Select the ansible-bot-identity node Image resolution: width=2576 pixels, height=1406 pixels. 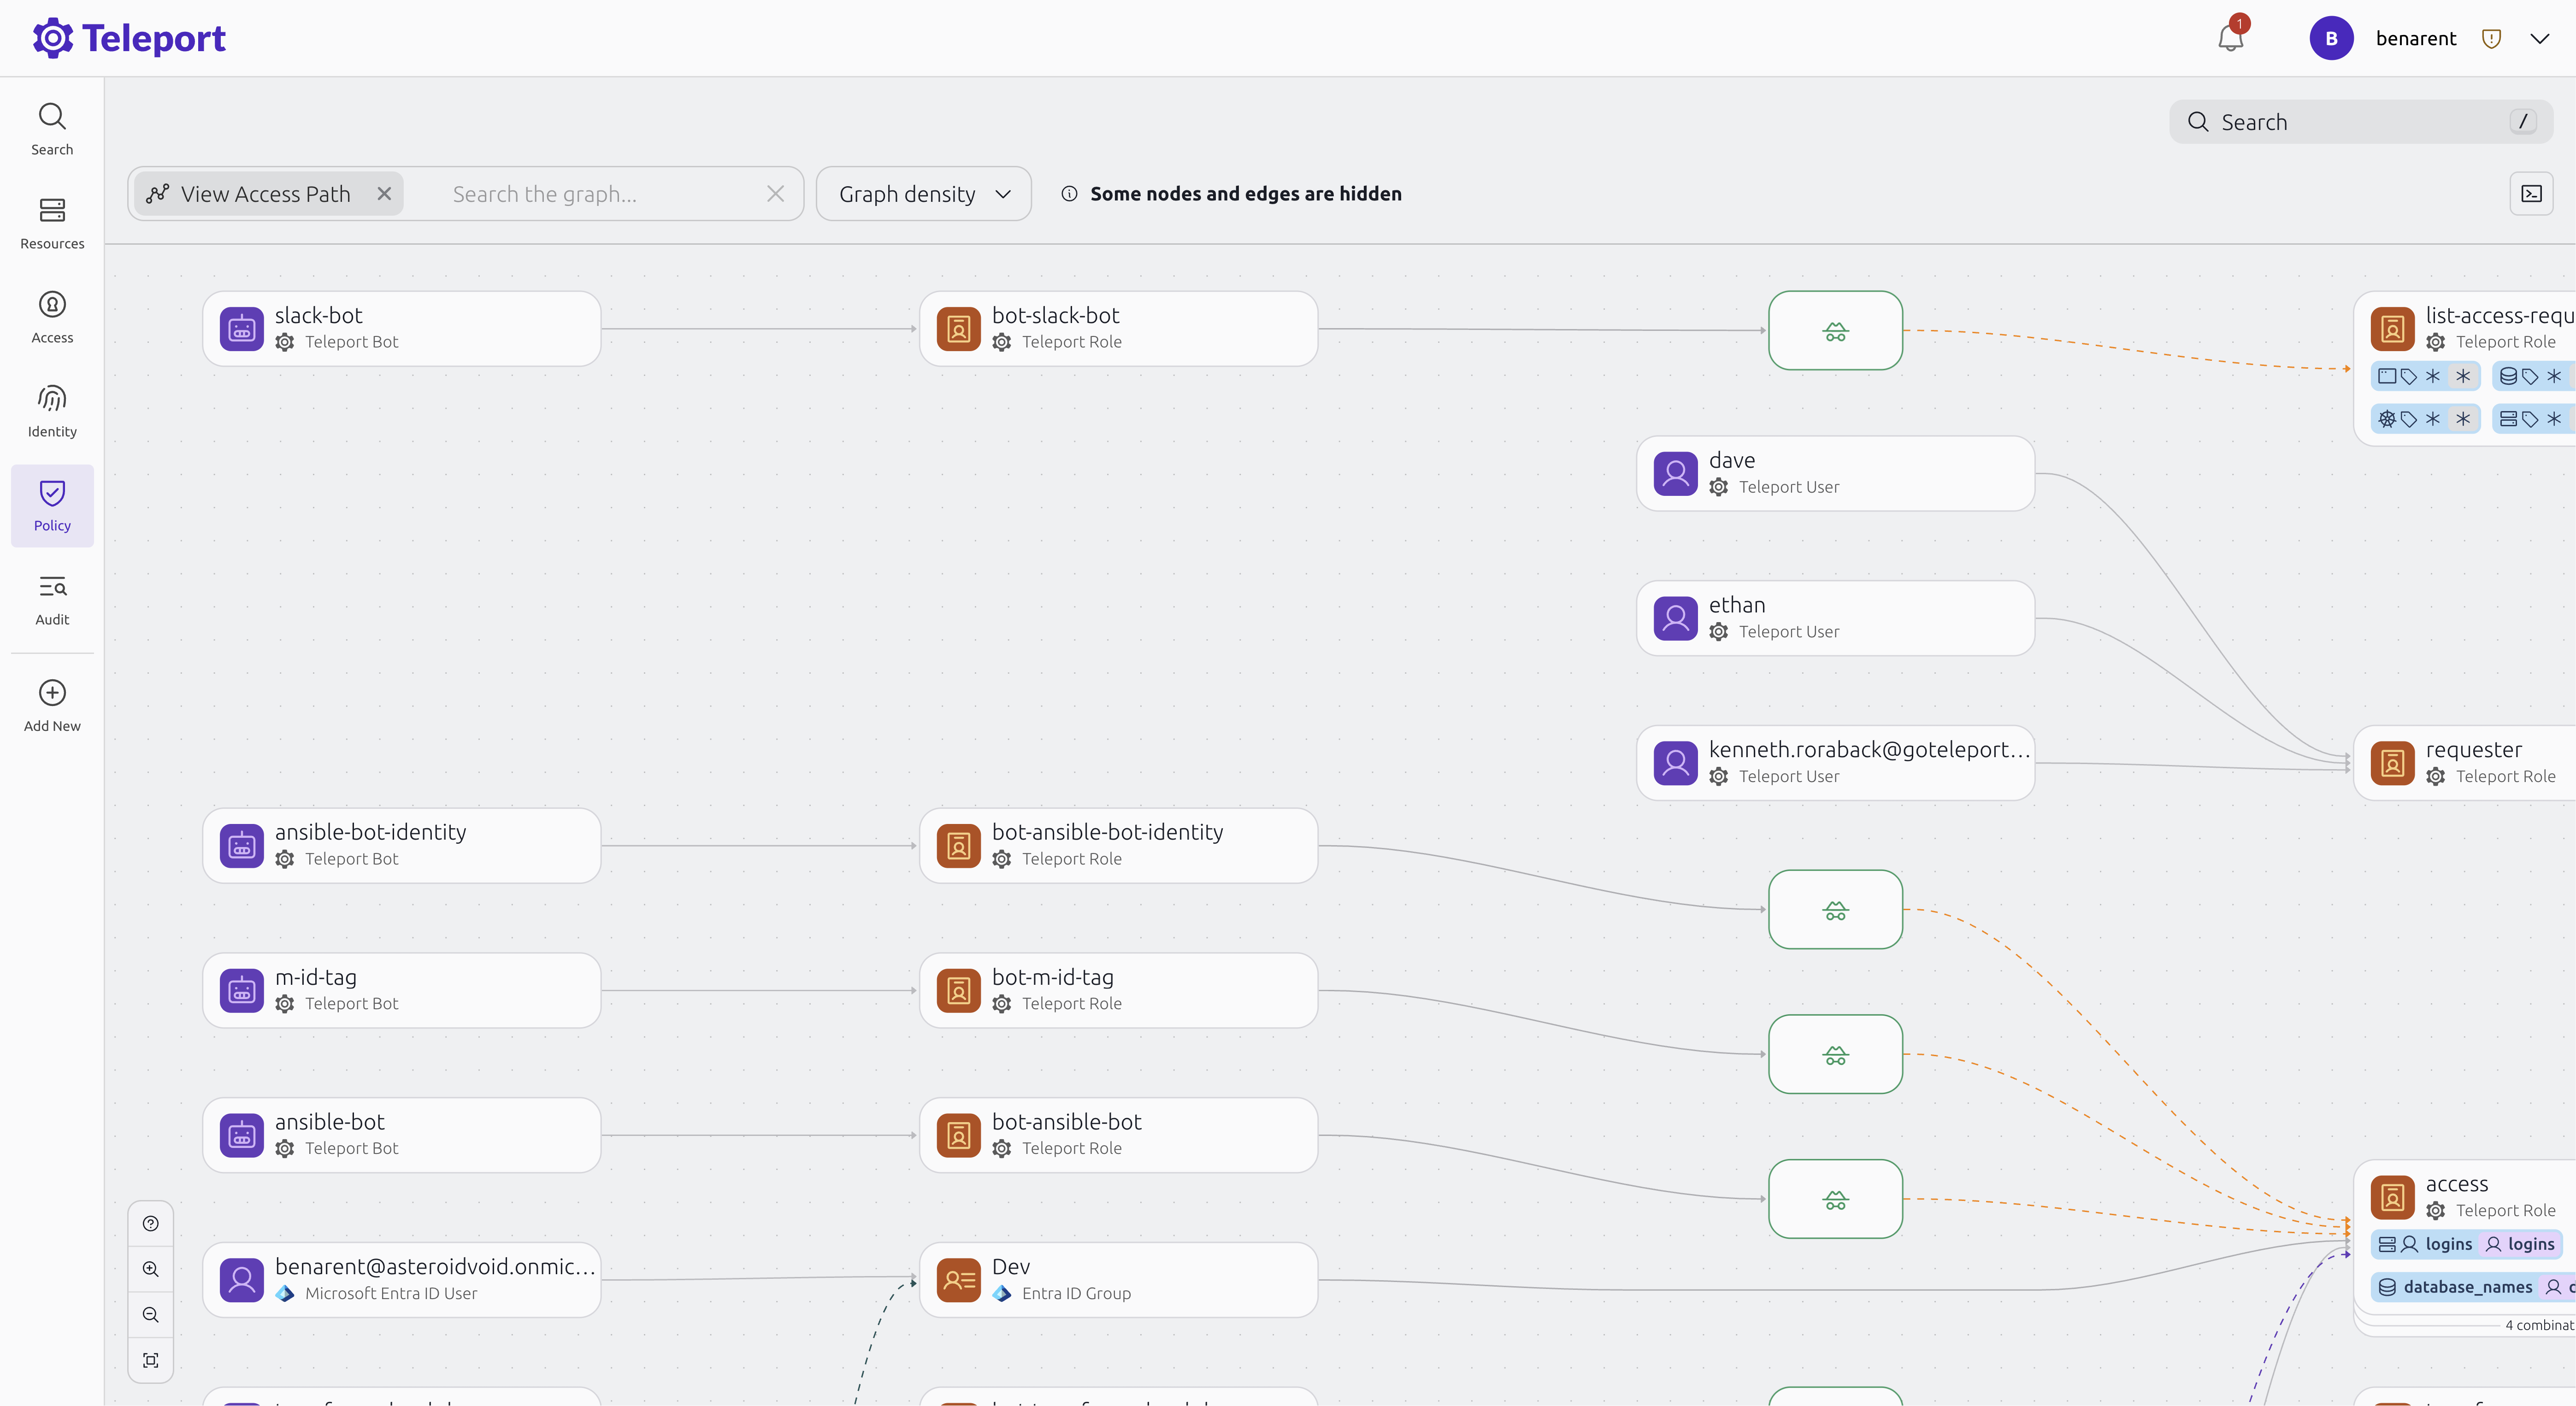401,845
